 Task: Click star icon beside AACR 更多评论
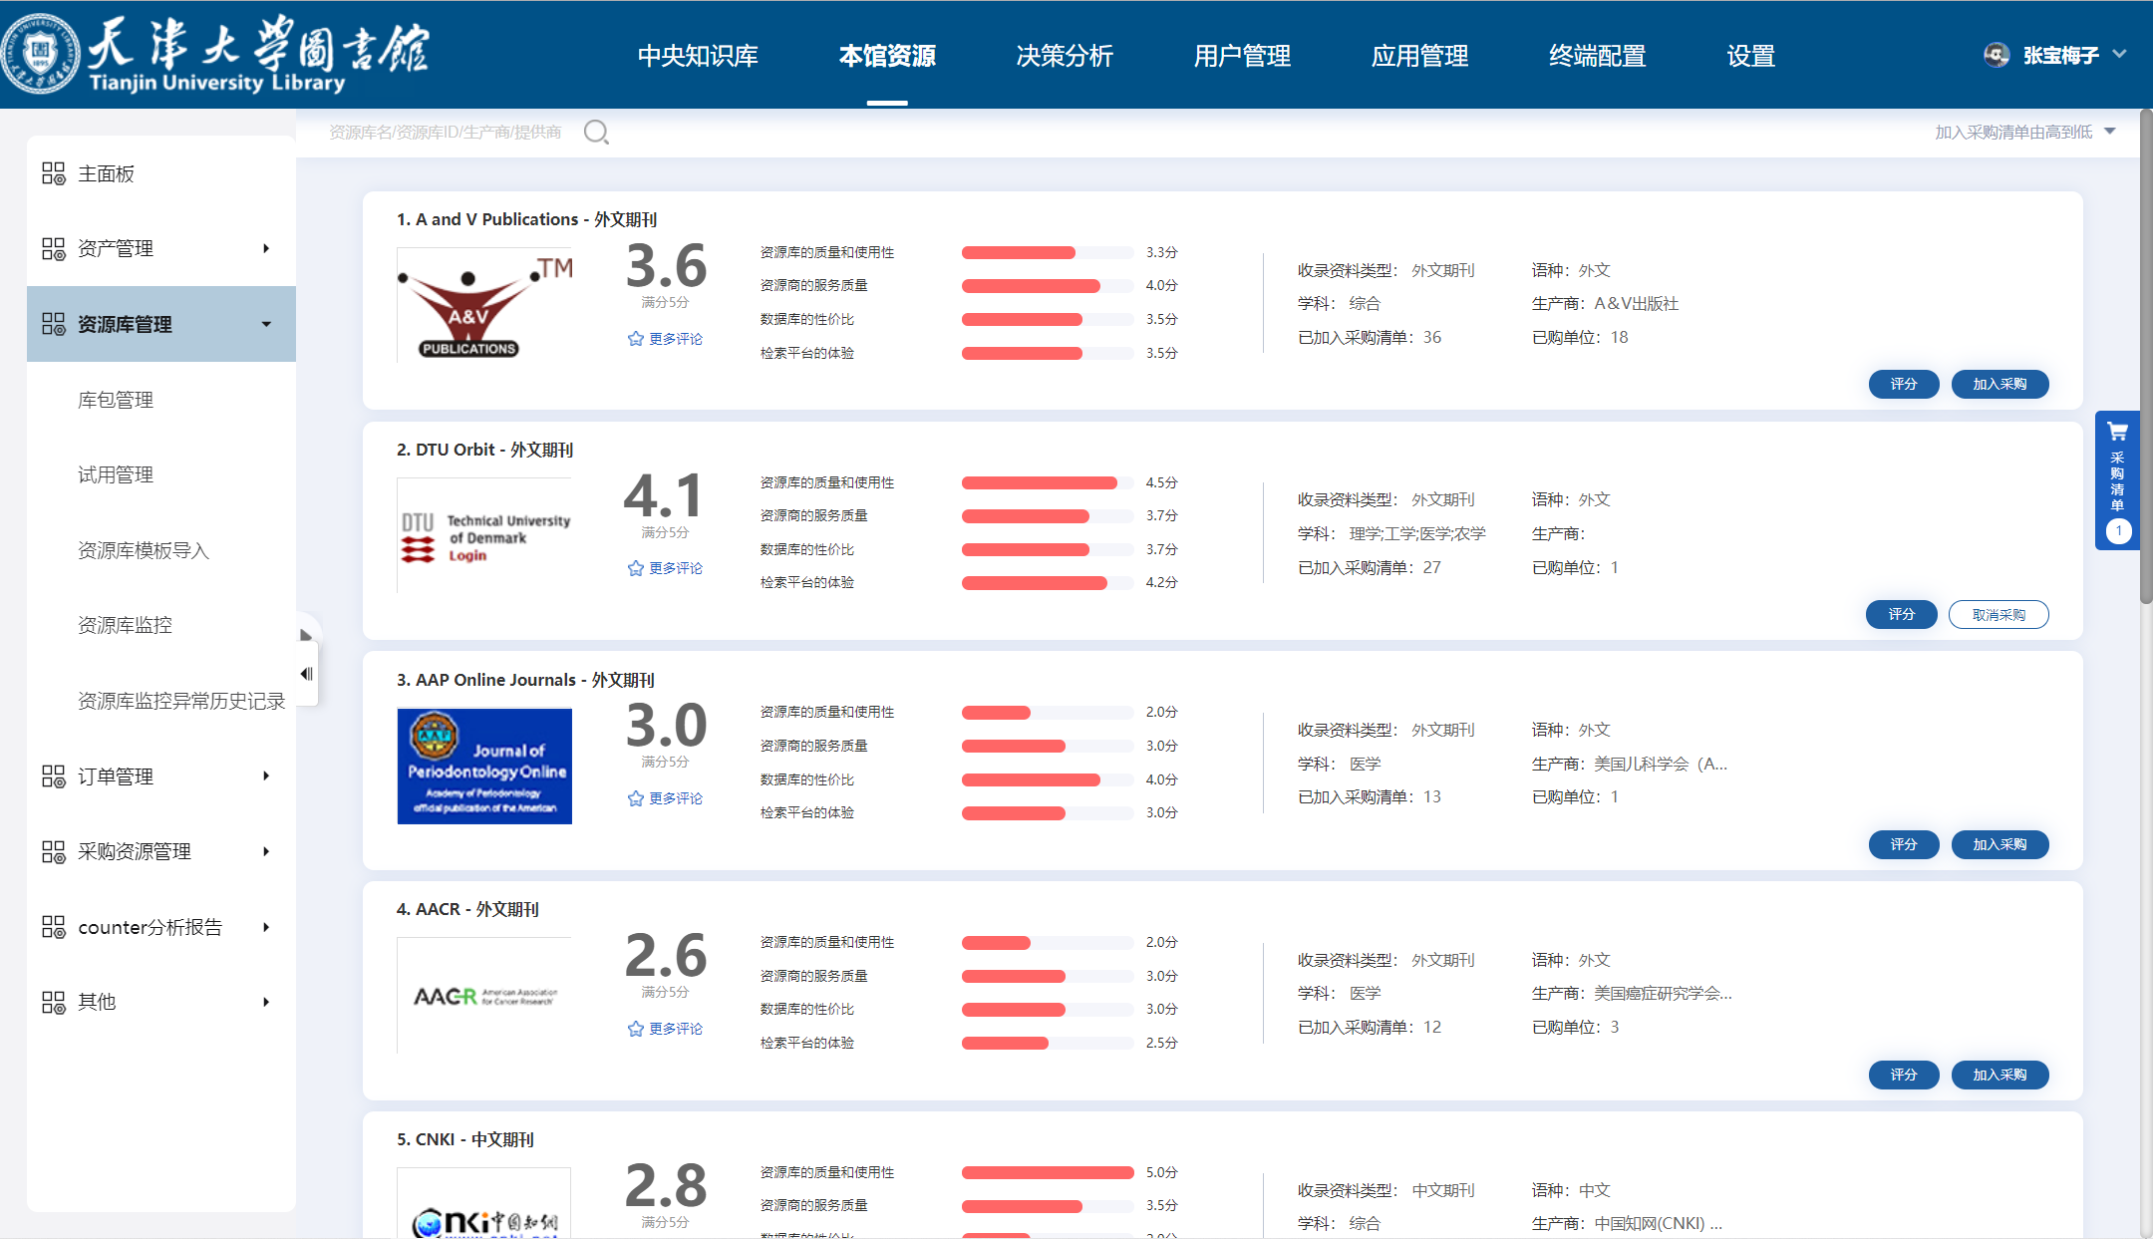[635, 1029]
